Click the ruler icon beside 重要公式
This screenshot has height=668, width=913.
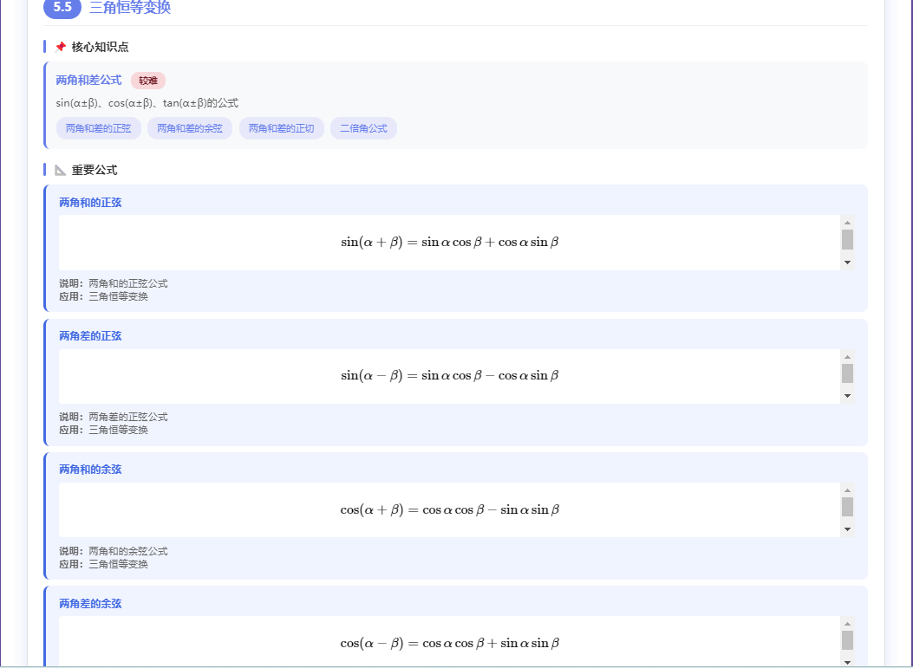(60, 171)
